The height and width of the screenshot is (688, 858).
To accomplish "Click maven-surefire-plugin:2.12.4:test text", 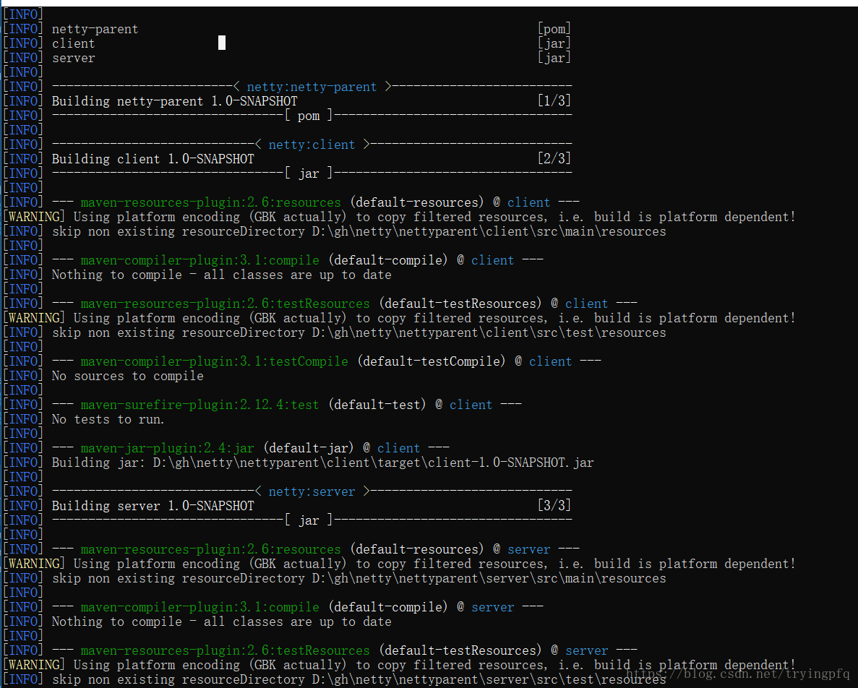I will coord(200,405).
